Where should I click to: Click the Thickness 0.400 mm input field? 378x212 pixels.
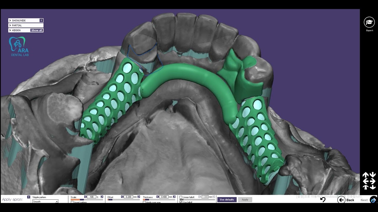tap(164, 197)
